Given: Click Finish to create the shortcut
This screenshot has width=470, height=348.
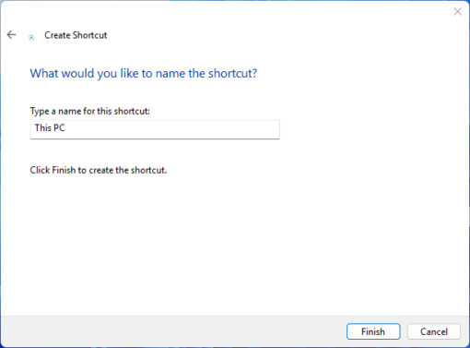Looking at the screenshot, I should tap(373, 331).
